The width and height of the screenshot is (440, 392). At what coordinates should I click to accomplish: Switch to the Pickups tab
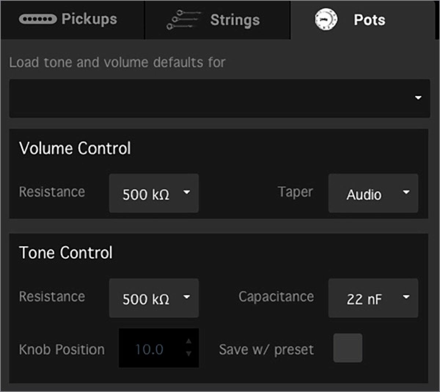pyautogui.click(x=73, y=20)
